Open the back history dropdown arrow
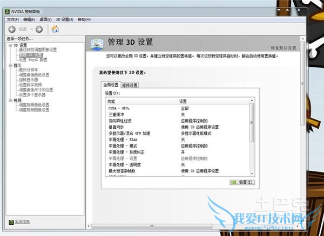Screen dimensions: 324x236 tap(32, 29)
